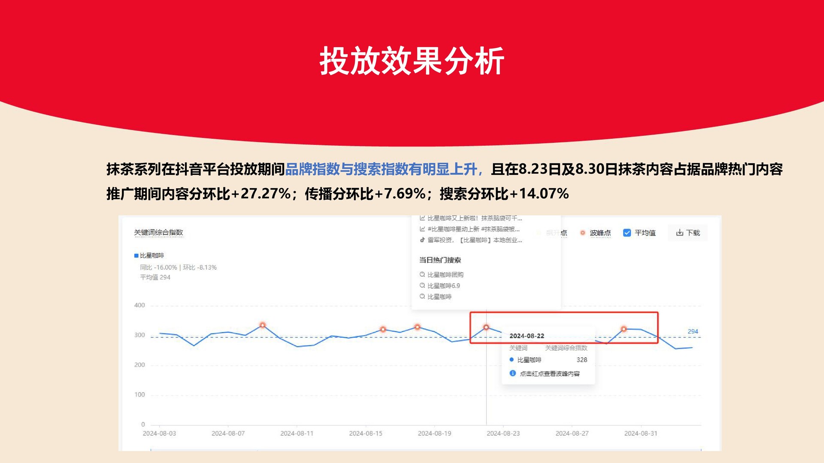Click the slide title 投放效果分析

412,61
